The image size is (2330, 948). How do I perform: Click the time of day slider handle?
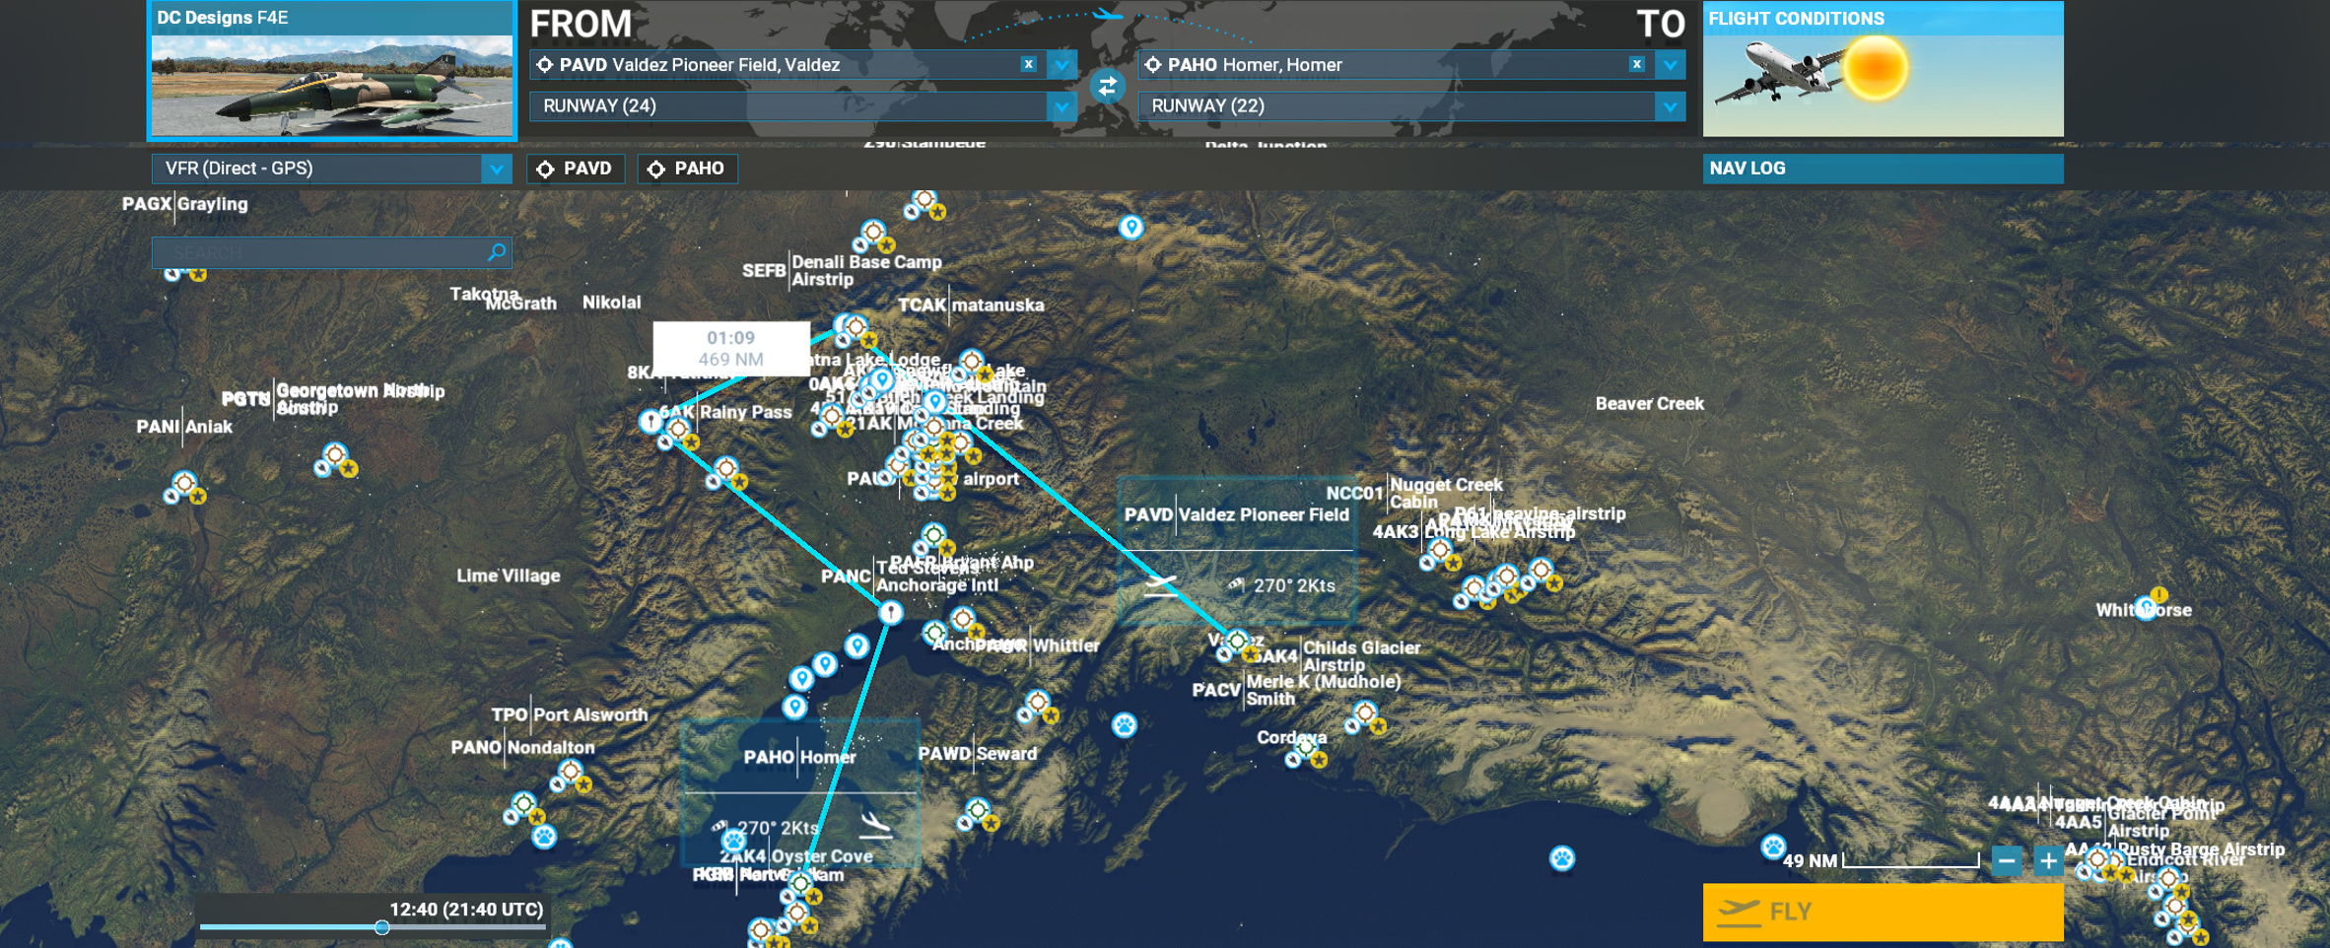point(381,927)
